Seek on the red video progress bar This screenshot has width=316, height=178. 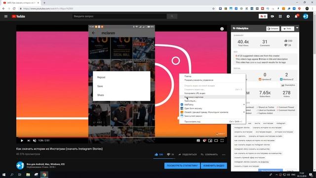(x=121, y=137)
